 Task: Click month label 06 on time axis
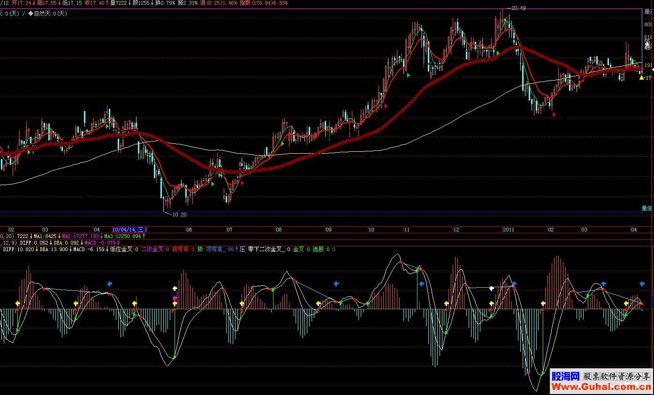tap(189, 230)
